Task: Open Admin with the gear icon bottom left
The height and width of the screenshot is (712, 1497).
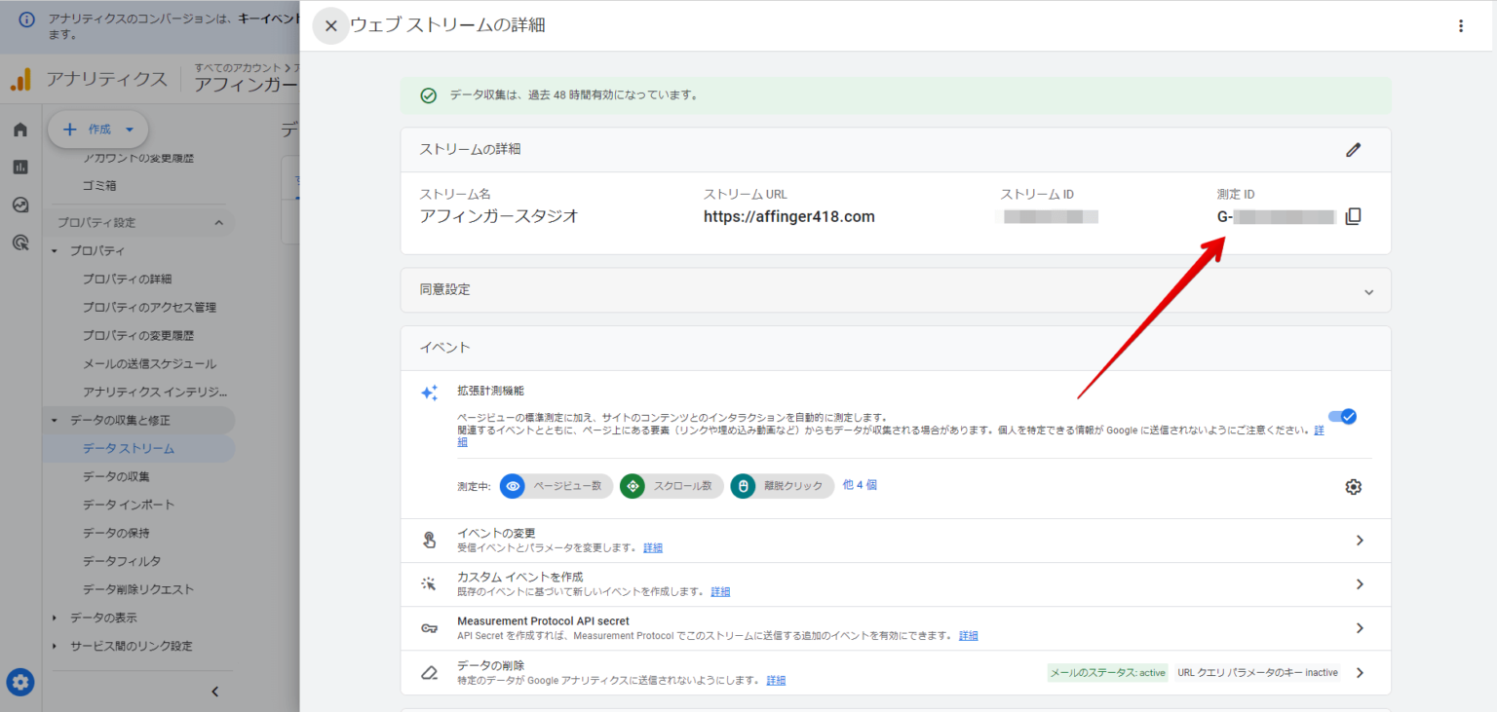Action: point(19,682)
